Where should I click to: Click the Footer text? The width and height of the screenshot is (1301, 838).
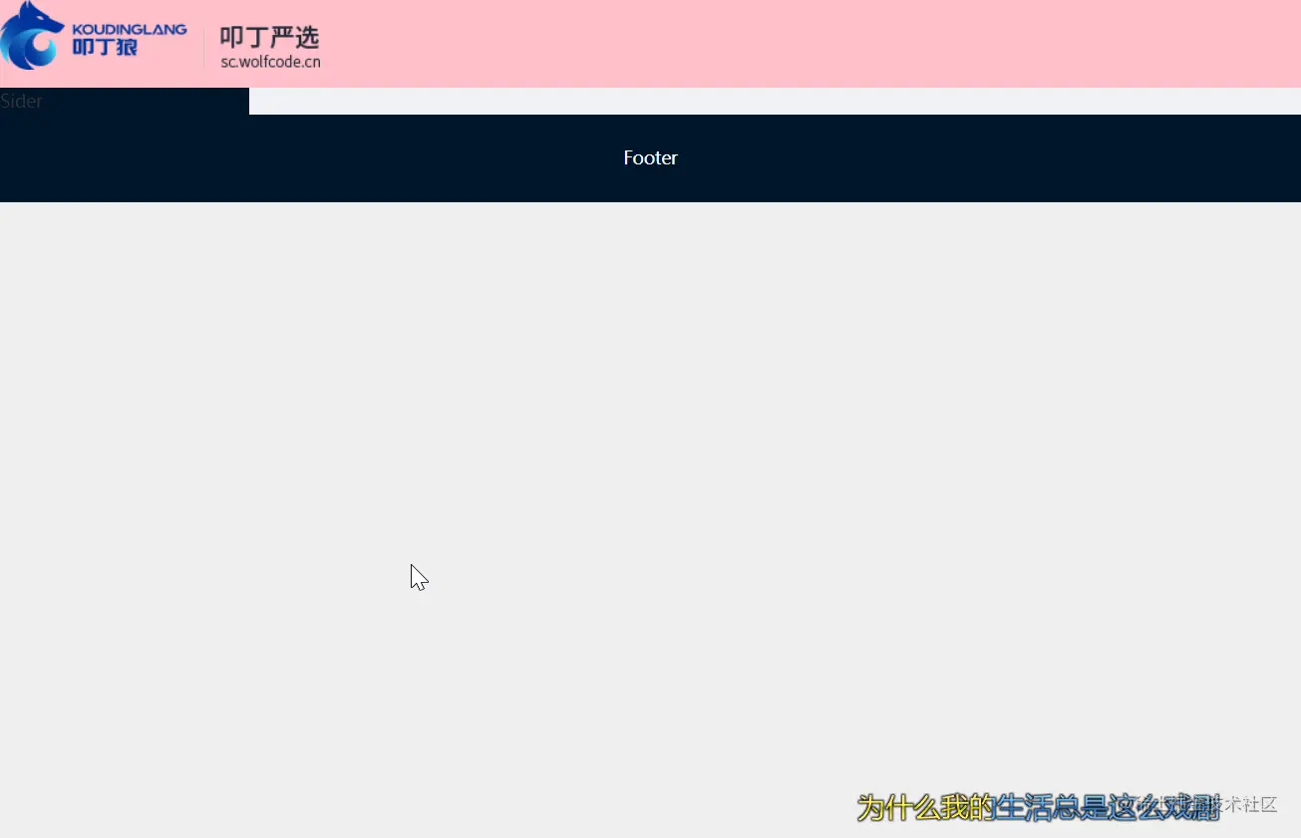pyautogui.click(x=650, y=157)
